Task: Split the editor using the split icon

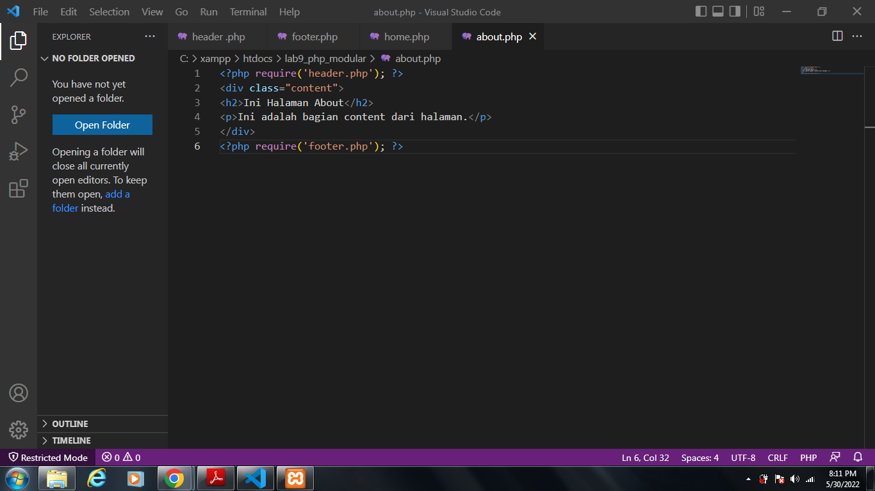Action: (837, 36)
